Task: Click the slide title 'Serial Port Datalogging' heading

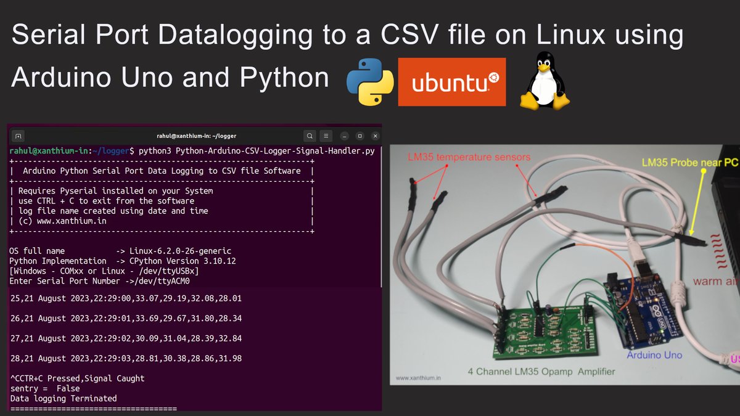Action: coord(347,55)
